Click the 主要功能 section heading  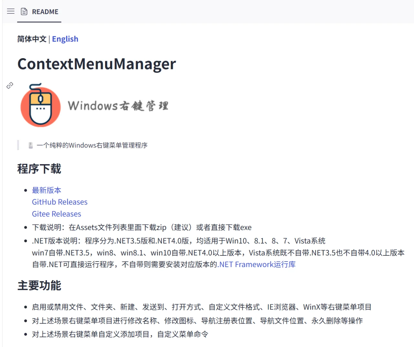coord(39,285)
